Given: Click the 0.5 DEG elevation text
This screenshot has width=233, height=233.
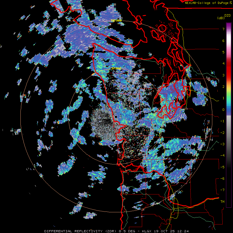Looking at the screenshot, I should click(127, 231).
